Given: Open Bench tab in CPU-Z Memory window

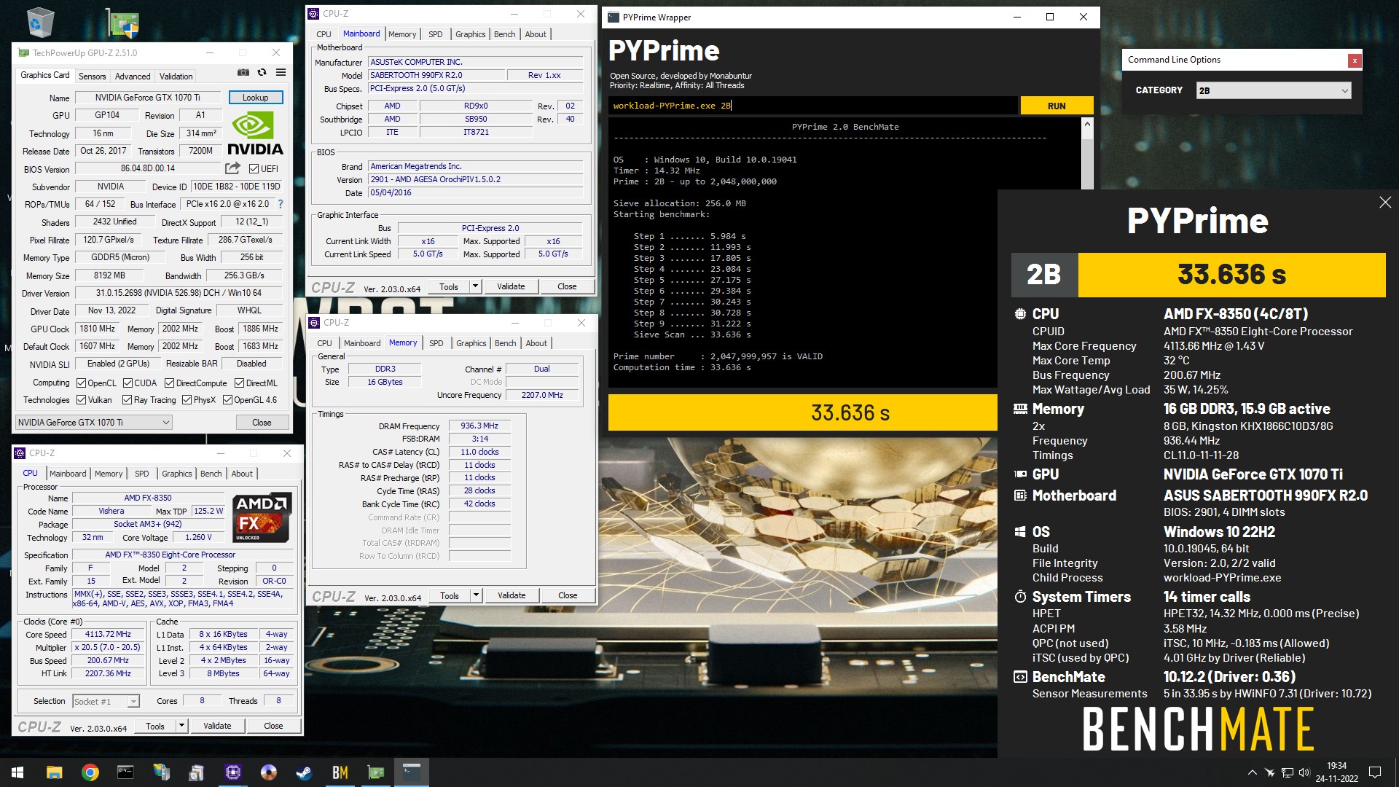Looking at the screenshot, I should pos(505,343).
